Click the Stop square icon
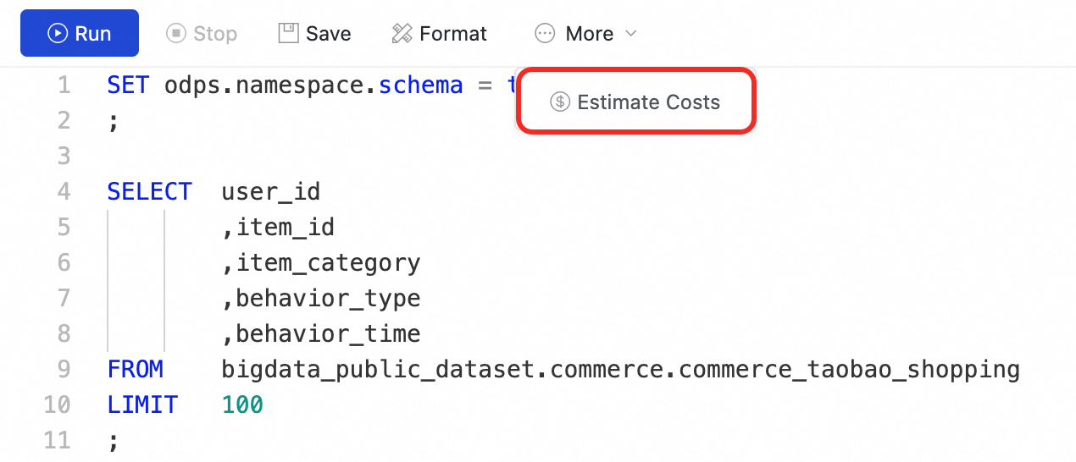The height and width of the screenshot is (462, 1076). (176, 34)
